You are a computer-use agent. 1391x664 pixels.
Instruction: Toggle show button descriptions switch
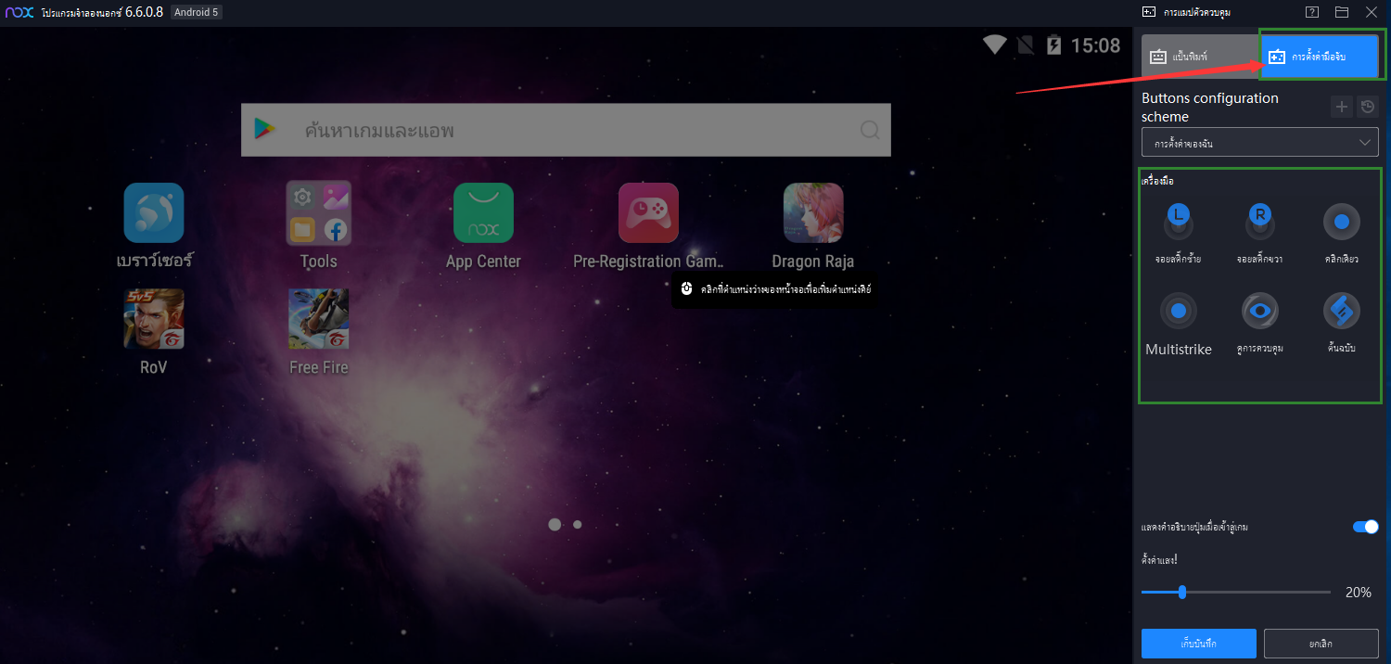tap(1365, 527)
